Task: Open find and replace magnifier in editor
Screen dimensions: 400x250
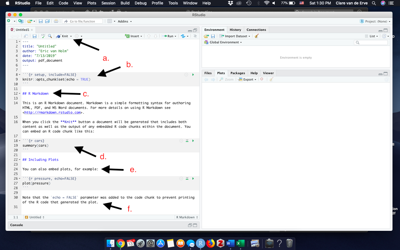Action: click(x=50, y=36)
